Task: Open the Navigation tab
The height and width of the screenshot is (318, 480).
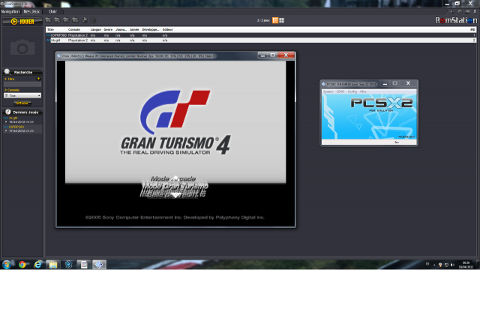Action: pyautogui.click(x=10, y=12)
